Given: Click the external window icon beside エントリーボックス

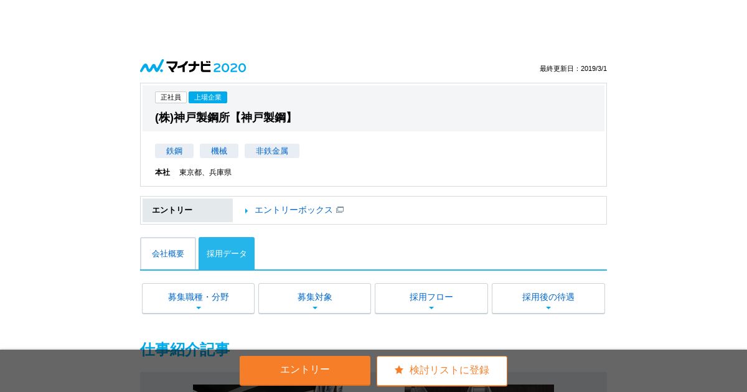Looking at the screenshot, I should [x=340, y=210].
